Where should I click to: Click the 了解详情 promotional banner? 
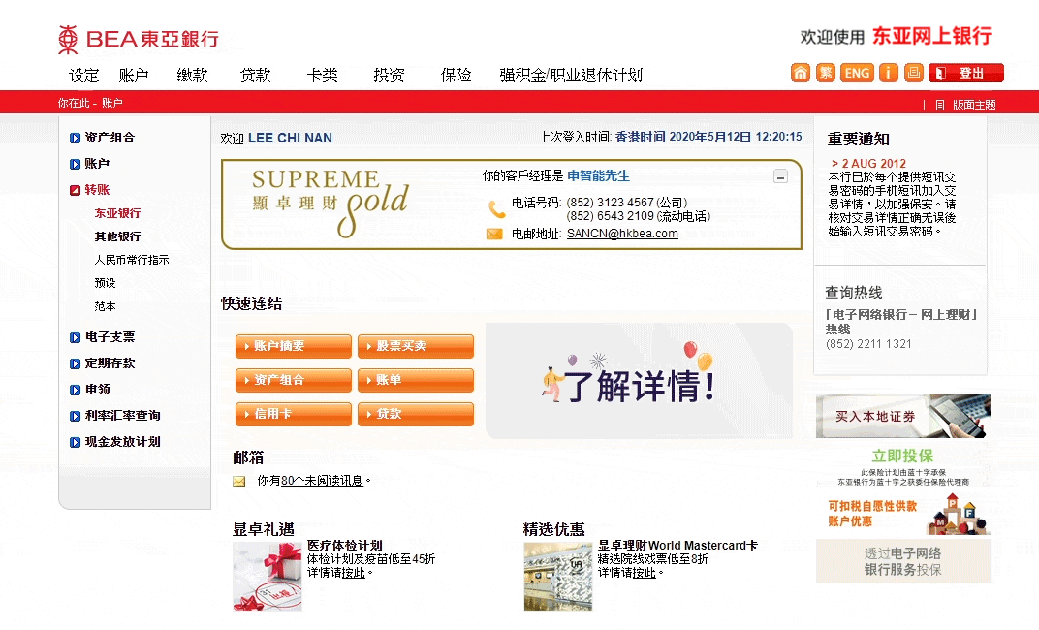(x=639, y=380)
